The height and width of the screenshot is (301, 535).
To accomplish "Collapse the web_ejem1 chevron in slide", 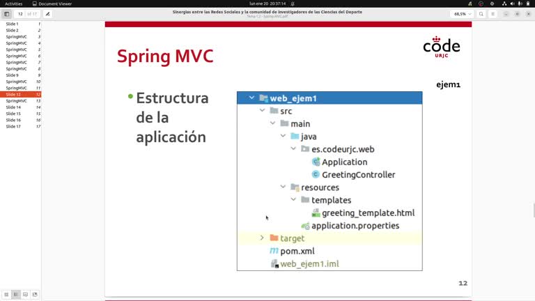I will pos(251,98).
